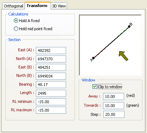147x133 pixels.
Task: Click the East (B) value field
Action: (51, 67)
